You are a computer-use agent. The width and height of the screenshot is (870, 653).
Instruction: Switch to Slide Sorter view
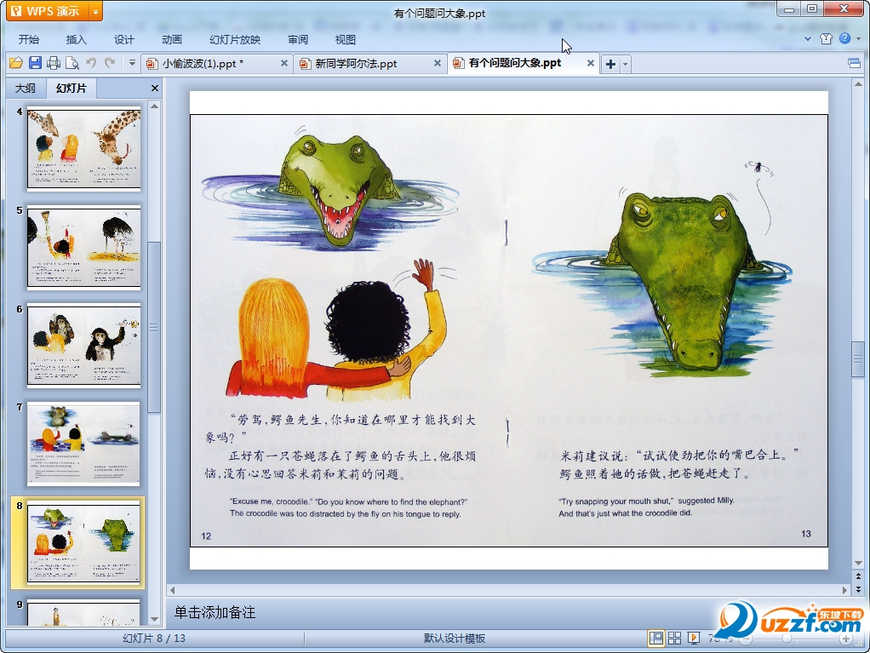coord(675,639)
